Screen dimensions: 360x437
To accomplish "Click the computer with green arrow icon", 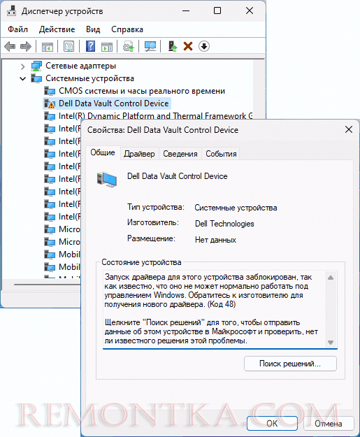I will point(173,46).
